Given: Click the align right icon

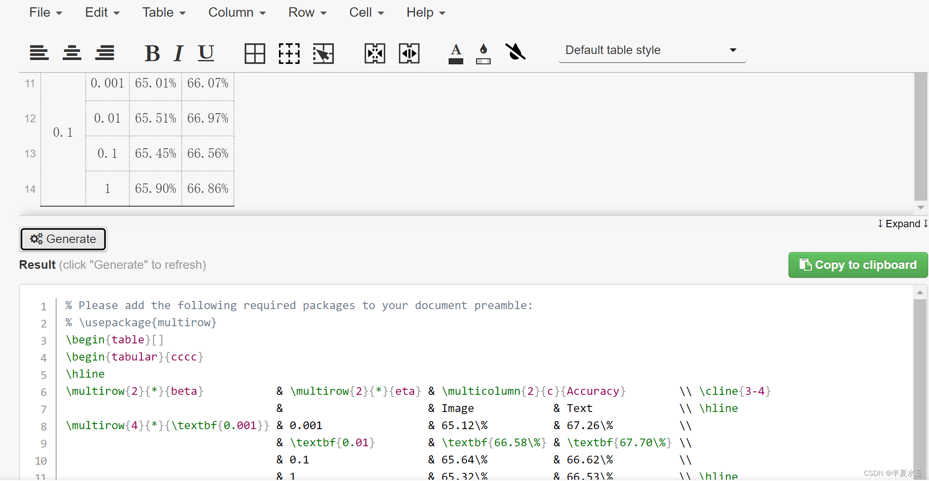Looking at the screenshot, I should 105,53.
